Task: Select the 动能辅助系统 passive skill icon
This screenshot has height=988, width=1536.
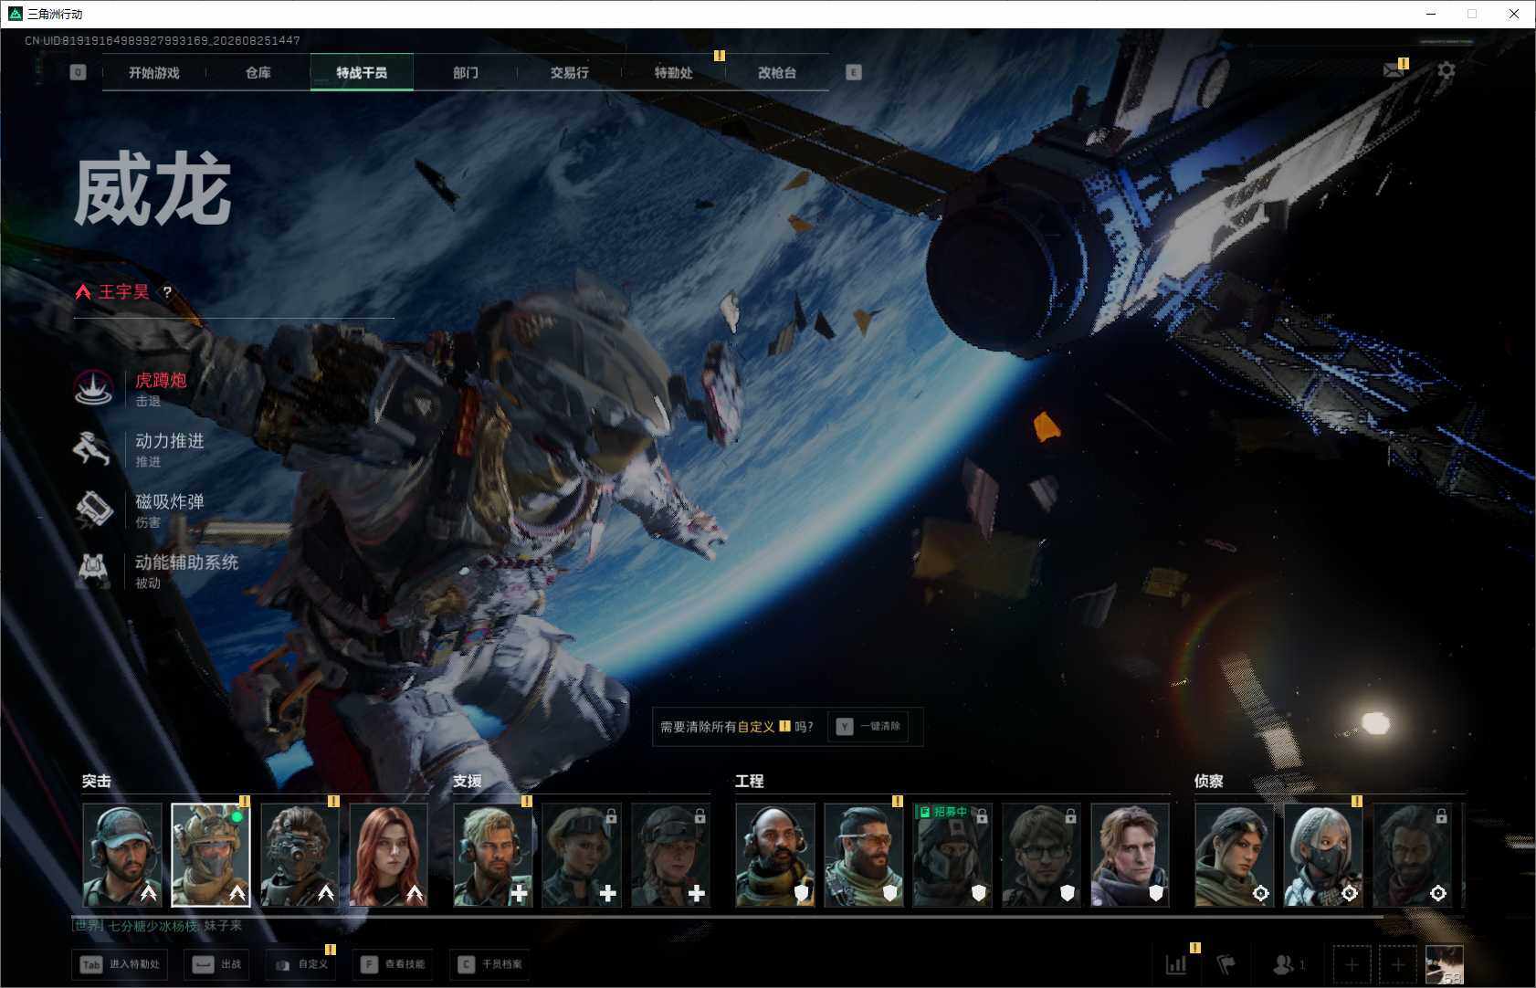Action: [93, 570]
